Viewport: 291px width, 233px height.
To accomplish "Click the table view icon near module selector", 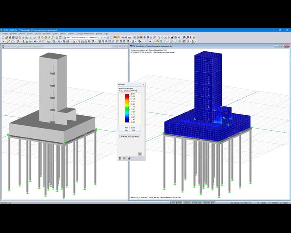I will 60,37.
